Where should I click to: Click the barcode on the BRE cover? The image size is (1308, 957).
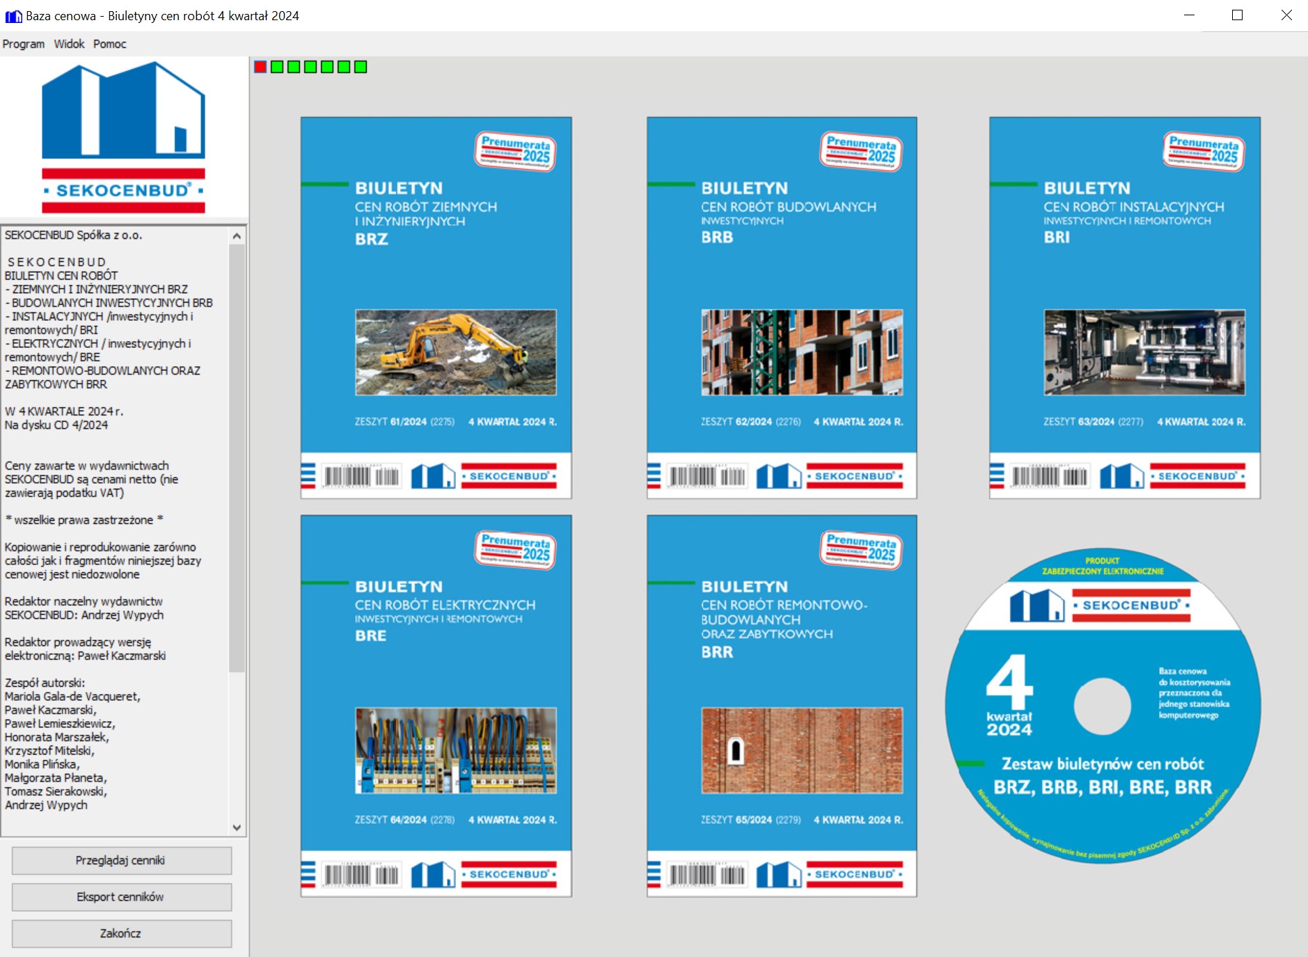361,874
